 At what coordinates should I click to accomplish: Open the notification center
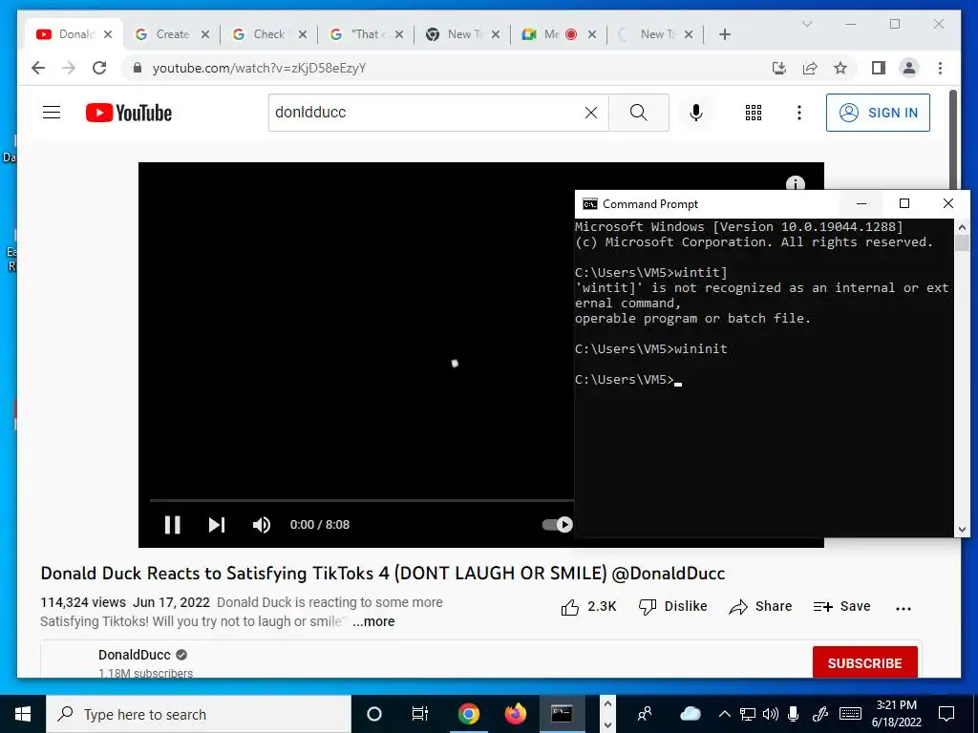tap(946, 714)
